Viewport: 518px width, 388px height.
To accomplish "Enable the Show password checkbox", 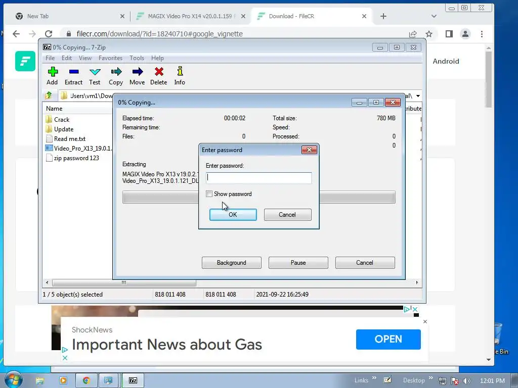I will 209,194.
